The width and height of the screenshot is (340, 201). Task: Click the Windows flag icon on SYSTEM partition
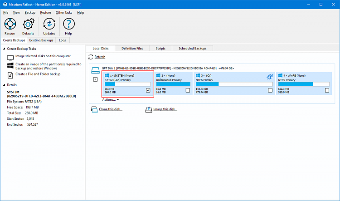tap(107, 75)
